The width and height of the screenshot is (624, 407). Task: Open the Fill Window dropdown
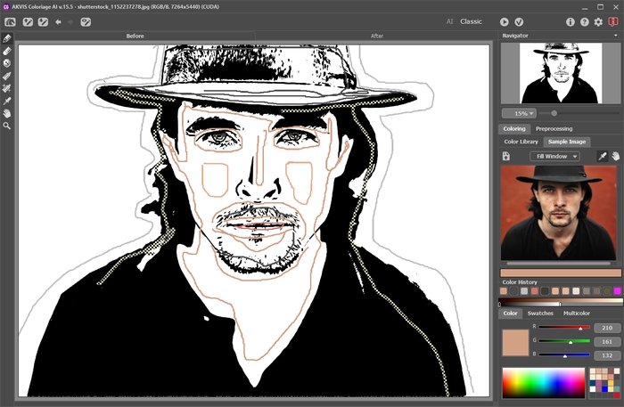pyautogui.click(x=554, y=156)
